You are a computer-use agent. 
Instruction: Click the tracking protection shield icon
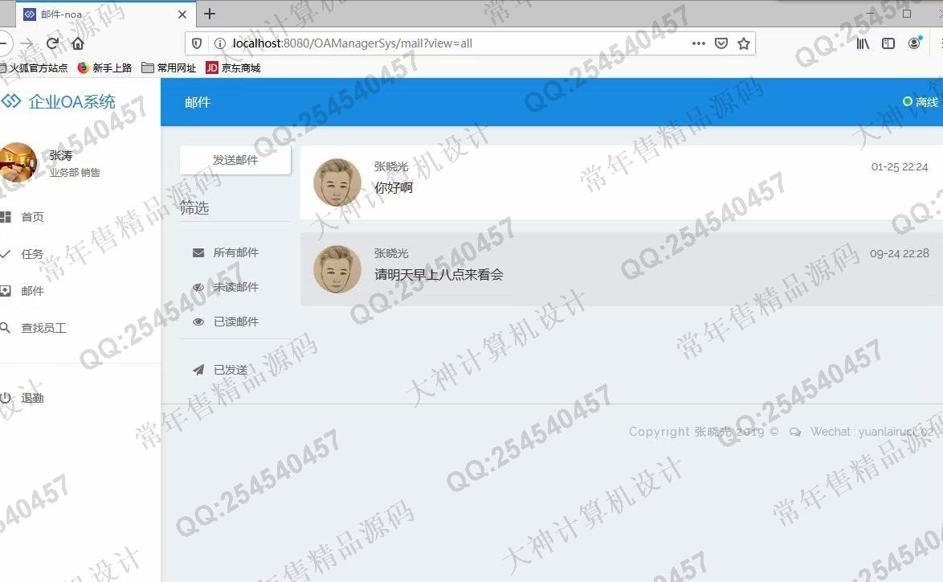pyautogui.click(x=197, y=43)
